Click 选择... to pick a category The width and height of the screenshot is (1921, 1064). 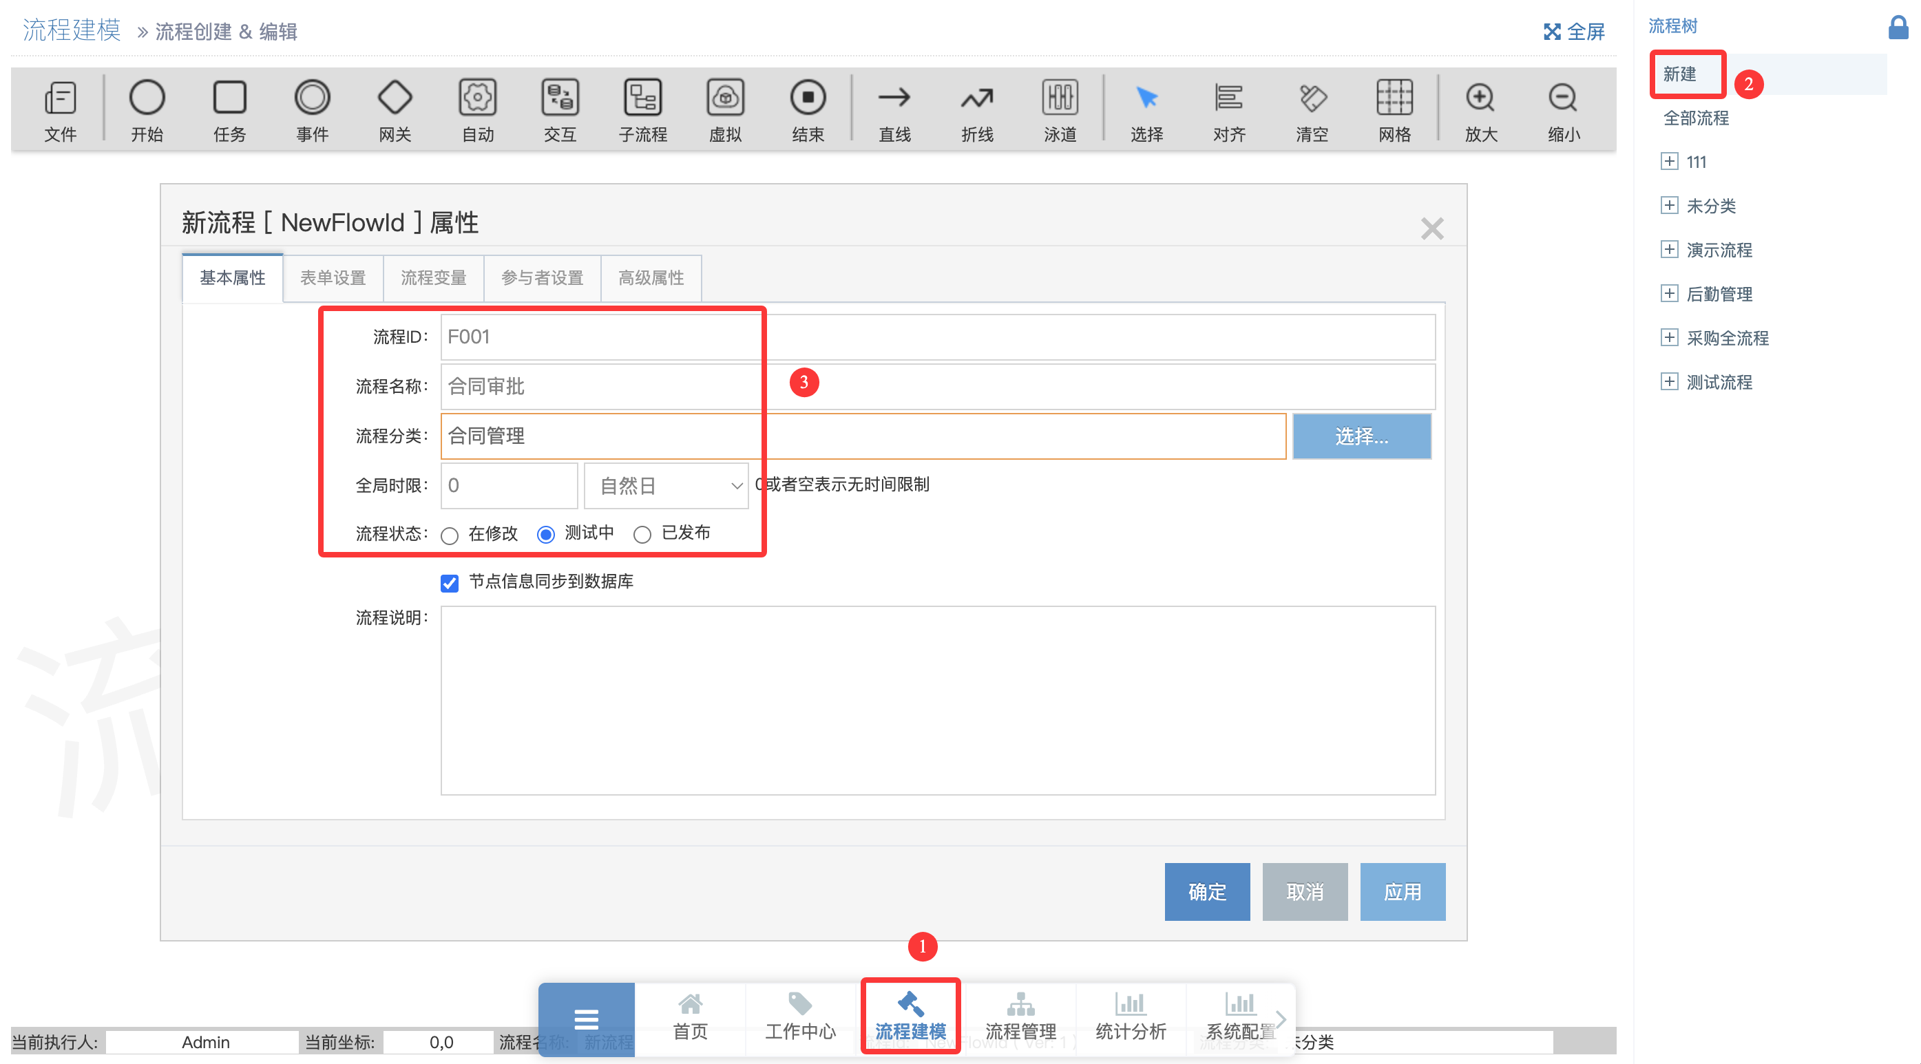(x=1362, y=436)
